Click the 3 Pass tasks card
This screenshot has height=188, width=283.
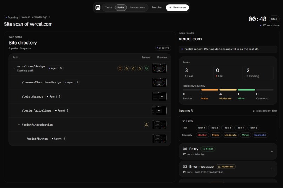click(197, 73)
